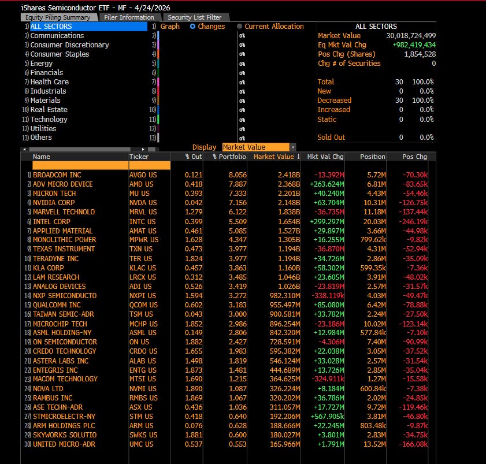The width and height of the screenshot is (486, 464).
Task: Click the TXN US ticker
Action: [141, 249]
